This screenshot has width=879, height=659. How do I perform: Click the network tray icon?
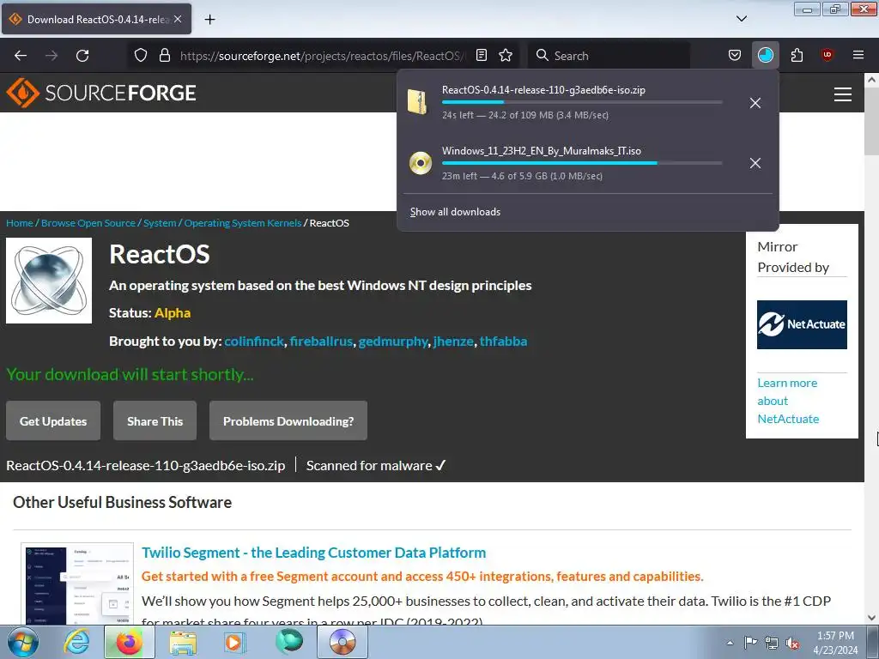772,643
